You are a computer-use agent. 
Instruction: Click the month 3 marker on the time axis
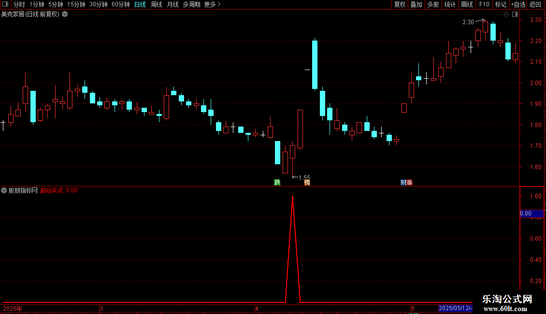101,308
